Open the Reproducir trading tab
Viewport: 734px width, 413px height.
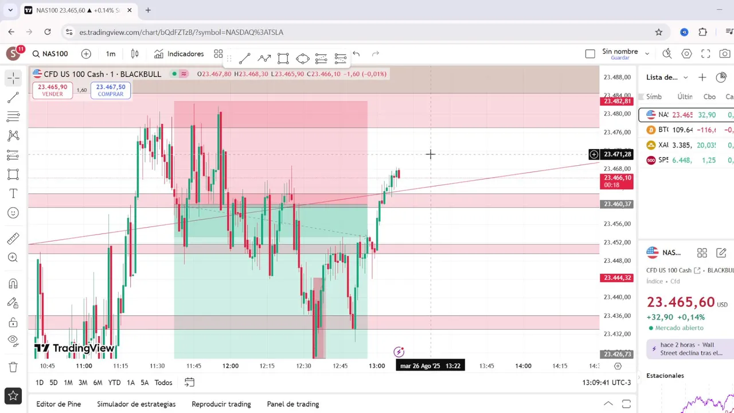coord(221,404)
